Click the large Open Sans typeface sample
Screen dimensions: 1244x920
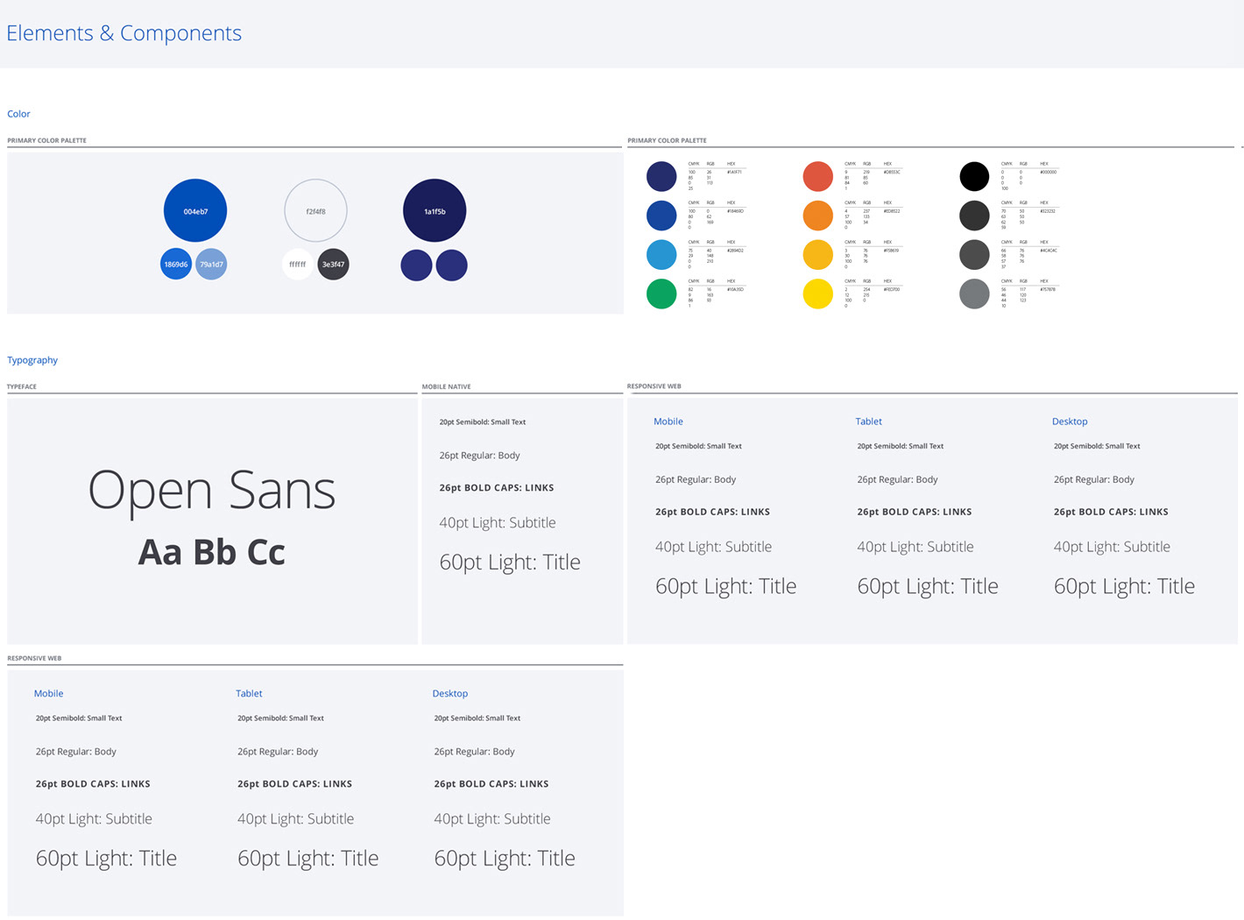pos(212,490)
